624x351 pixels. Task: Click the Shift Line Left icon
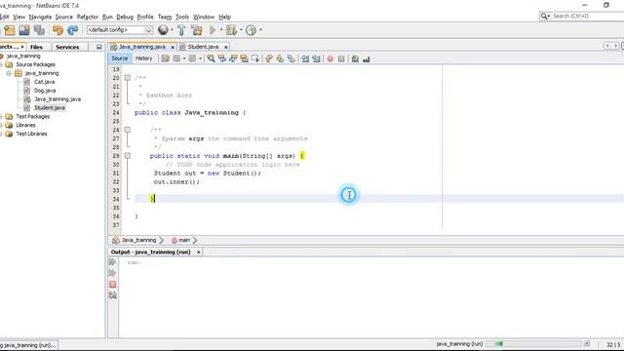305,58
